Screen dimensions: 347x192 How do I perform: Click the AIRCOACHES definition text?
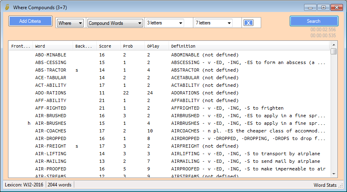tap(248, 131)
